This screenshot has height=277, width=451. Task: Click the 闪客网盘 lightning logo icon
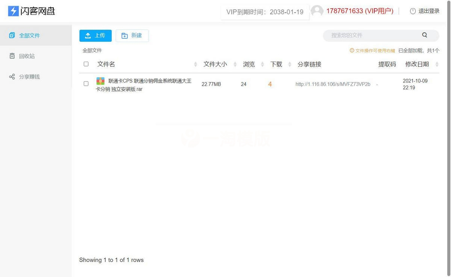[13, 11]
